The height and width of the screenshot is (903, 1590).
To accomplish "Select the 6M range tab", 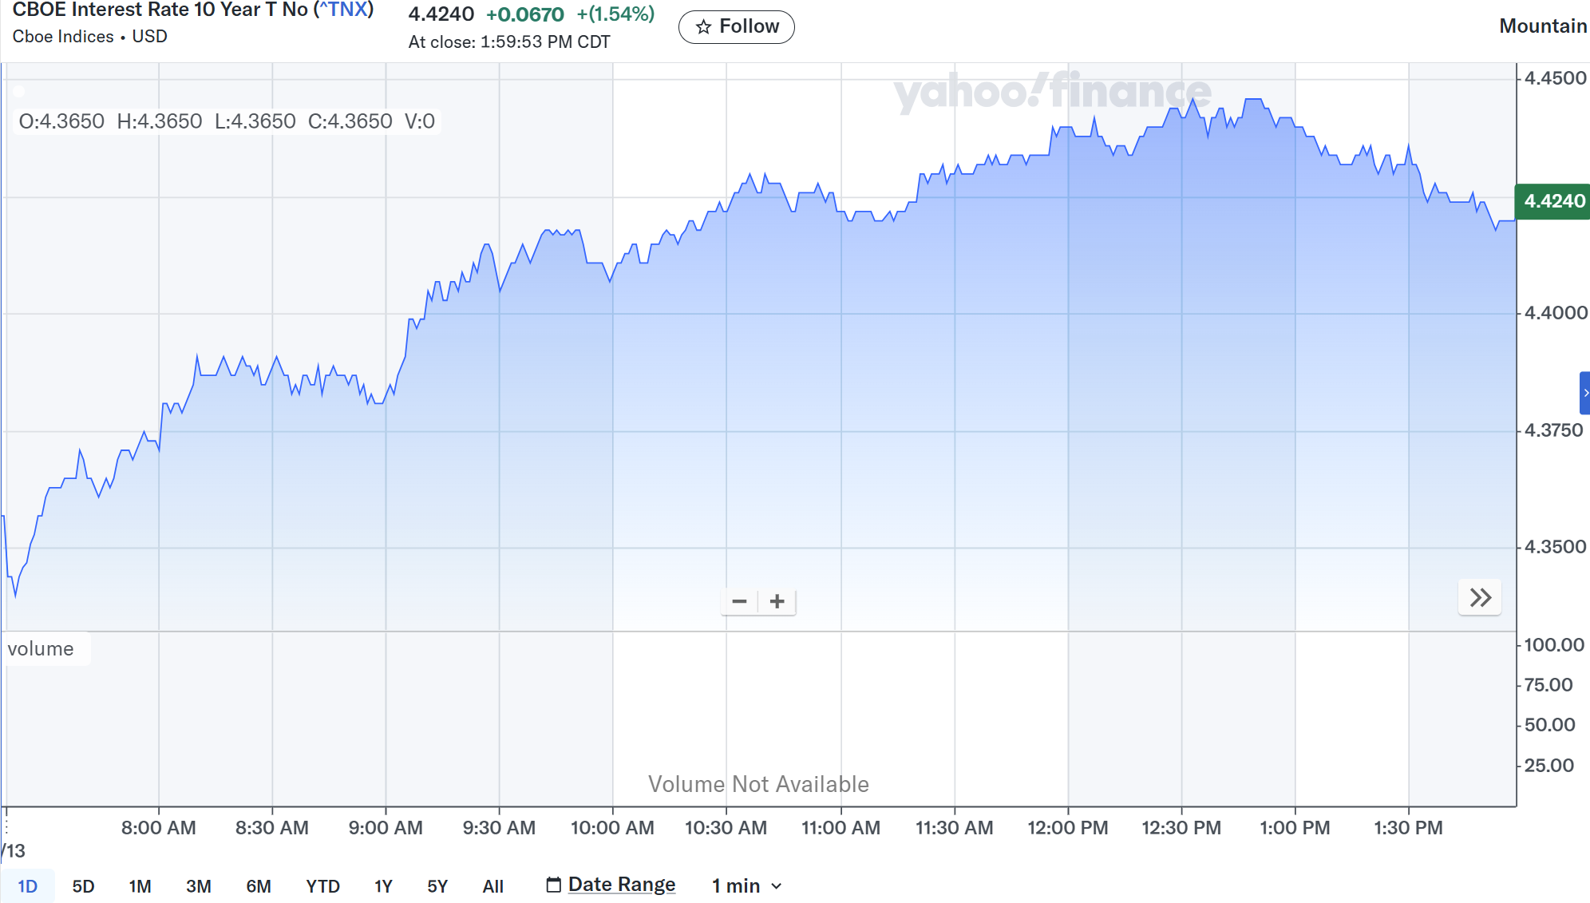I will (259, 886).
